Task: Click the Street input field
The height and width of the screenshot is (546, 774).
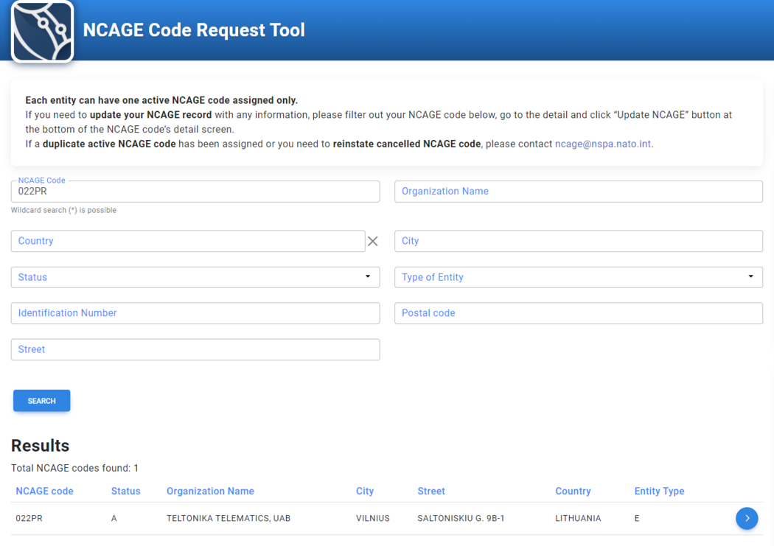Action: pyautogui.click(x=195, y=349)
